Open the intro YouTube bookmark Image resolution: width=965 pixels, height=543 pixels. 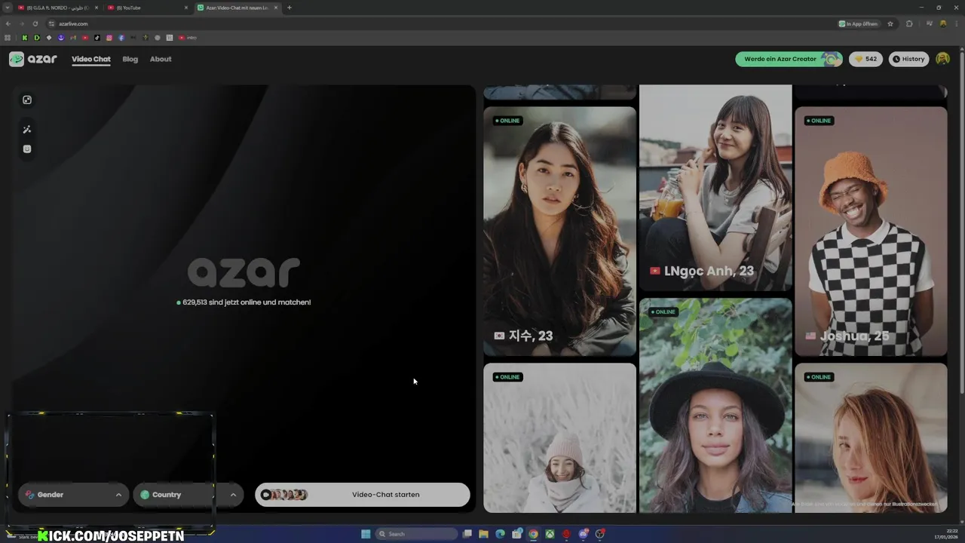(188, 37)
